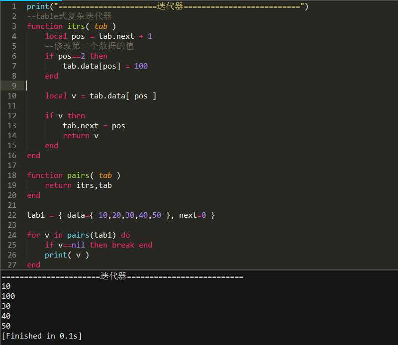Screen dimensions: 398x345
Task: Click the comment '--修改第二个数据的值'
Action: tap(90, 46)
